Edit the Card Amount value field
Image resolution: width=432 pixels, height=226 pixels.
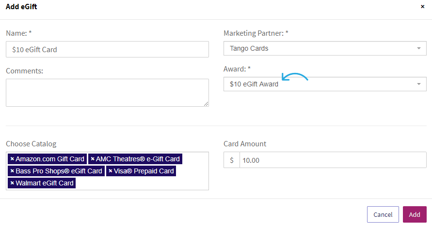click(x=333, y=160)
